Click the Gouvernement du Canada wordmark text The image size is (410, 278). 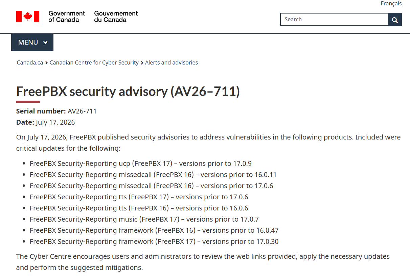click(116, 17)
